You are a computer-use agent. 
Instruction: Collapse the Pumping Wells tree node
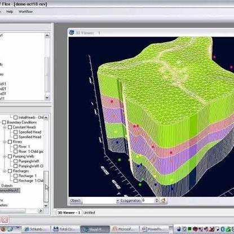click(x=5, y=156)
